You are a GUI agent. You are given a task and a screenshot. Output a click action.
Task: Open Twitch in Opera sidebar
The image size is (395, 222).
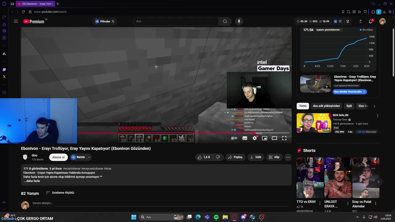4,70
